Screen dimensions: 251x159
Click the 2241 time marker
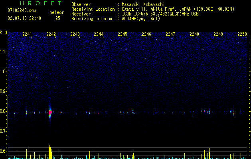pos(27,34)
